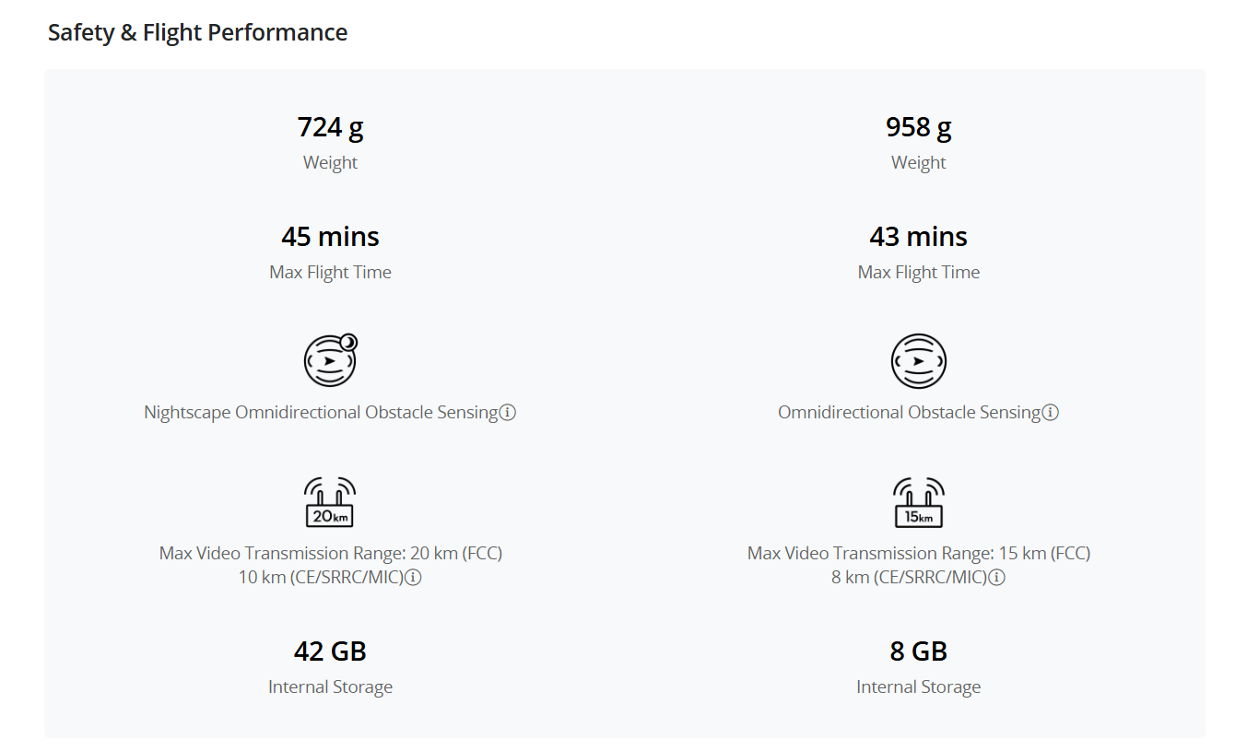Click Internal Storage label under 8 GB
Image resolution: width=1259 pixels, height=751 pixels.
919,687
